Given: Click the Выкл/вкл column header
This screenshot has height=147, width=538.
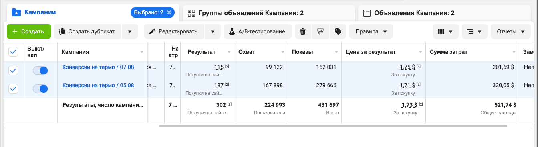Looking at the screenshot, I should point(36,52).
